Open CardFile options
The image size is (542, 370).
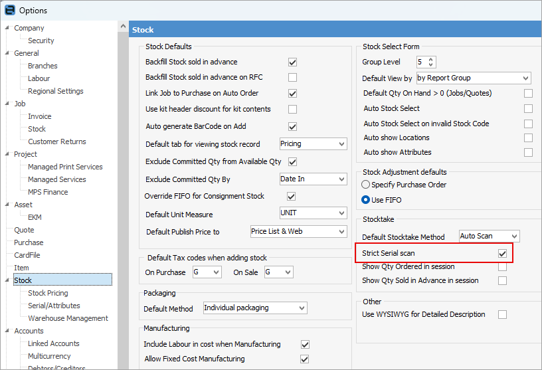coord(27,255)
